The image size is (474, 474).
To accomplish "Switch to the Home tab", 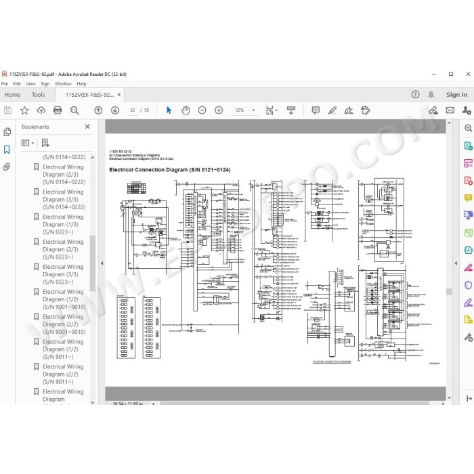I will (x=12, y=95).
